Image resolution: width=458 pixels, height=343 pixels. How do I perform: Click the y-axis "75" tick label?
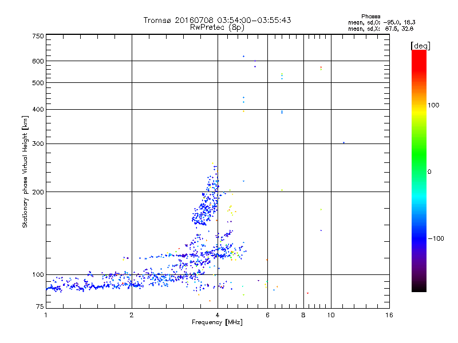(40, 306)
